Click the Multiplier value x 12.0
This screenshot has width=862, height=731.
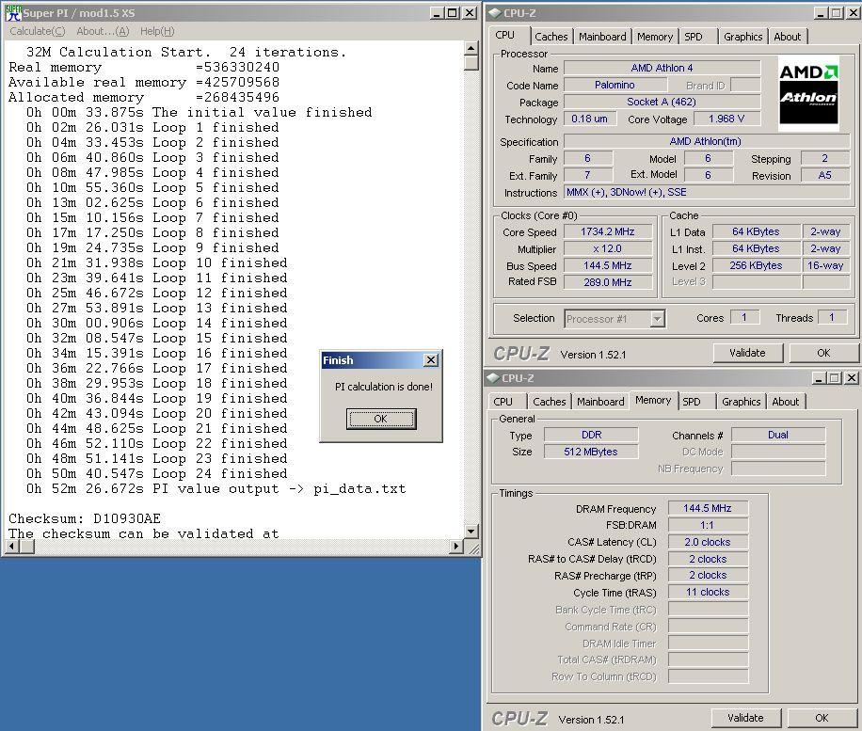pyautogui.click(x=608, y=249)
